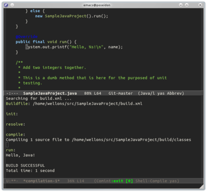Click the 80% L64 position indicator
This screenshot has width=207, height=192.
point(93,93)
